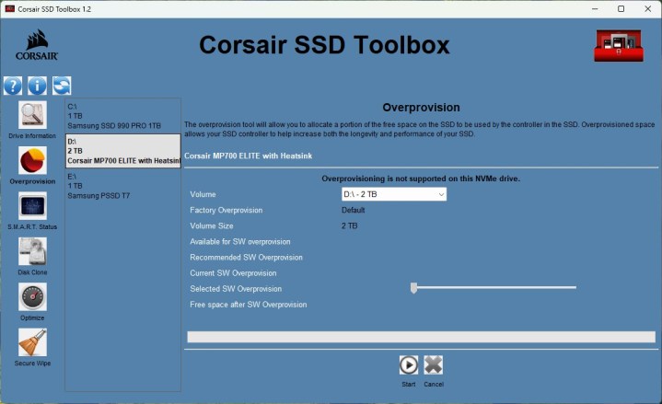662x404 pixels.
Task: Click the overprovision progress bar
Action: point(423,337)
